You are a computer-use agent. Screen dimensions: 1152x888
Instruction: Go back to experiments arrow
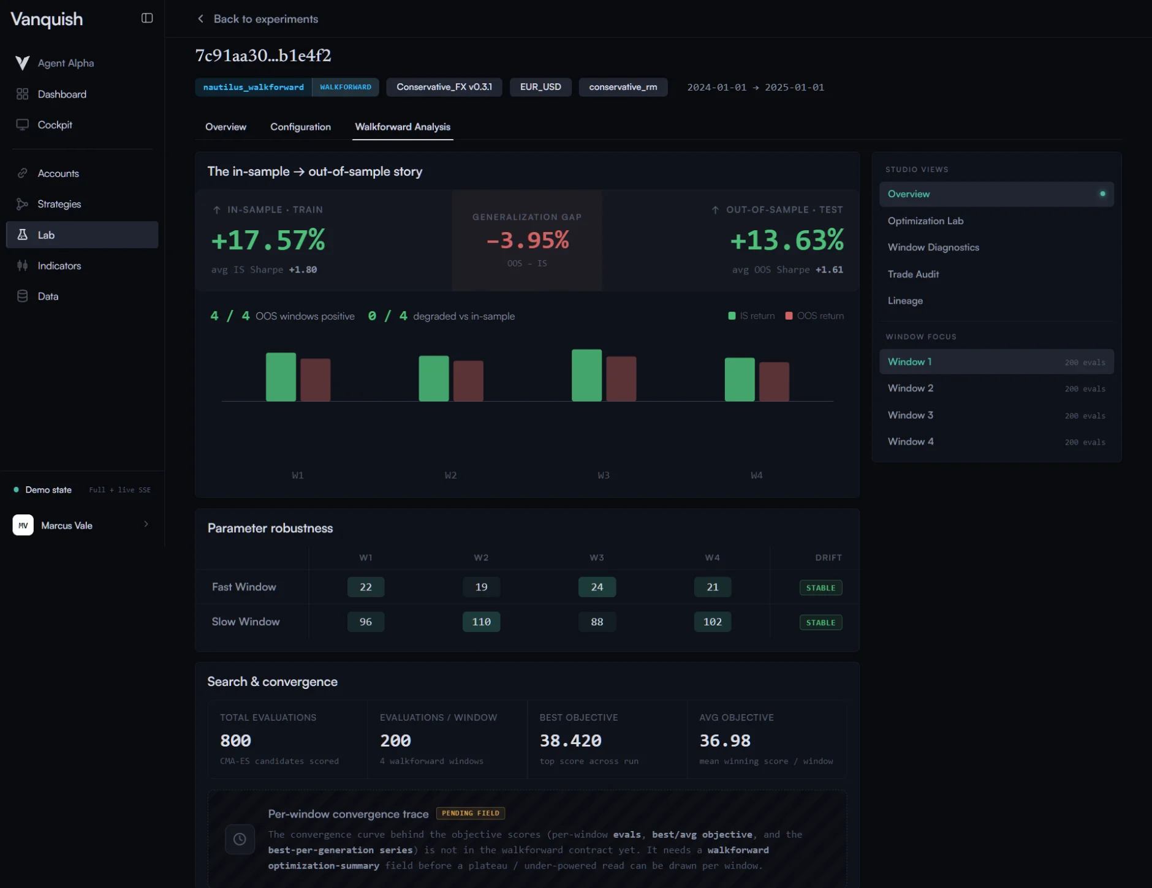click(200, 19)
